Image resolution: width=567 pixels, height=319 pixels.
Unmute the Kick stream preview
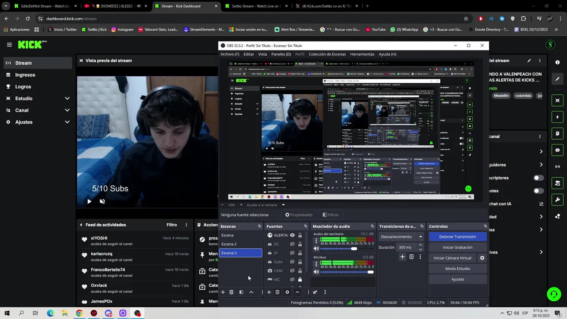(102, 201)
